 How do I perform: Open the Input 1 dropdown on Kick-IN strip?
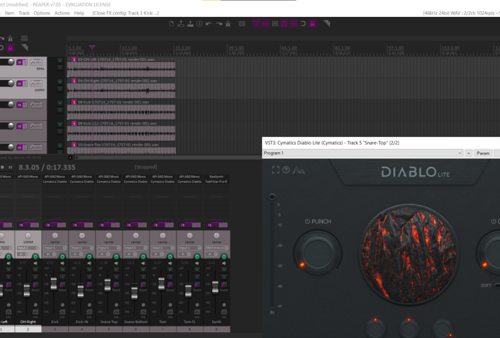[x=82, y=248]
